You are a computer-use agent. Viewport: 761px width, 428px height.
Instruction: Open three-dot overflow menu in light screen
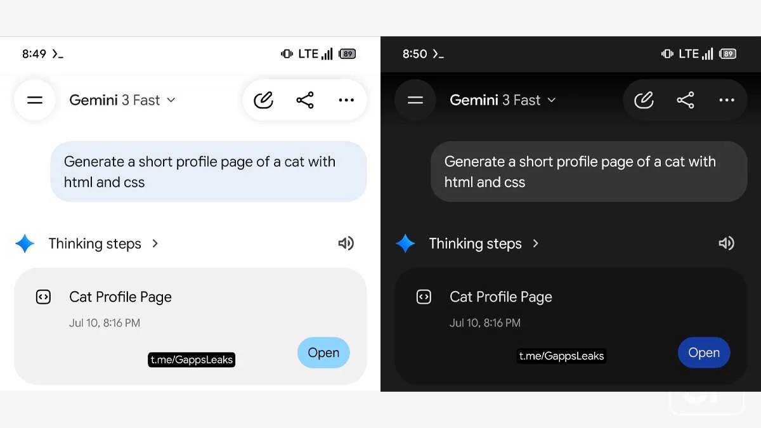click(346, 100)
